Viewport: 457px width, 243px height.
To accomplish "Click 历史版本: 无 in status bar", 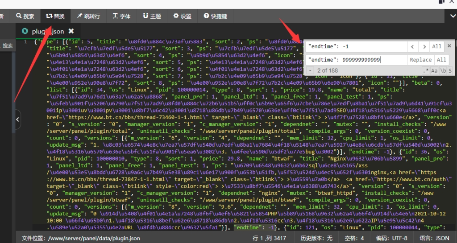I will (x=316, y=238).
